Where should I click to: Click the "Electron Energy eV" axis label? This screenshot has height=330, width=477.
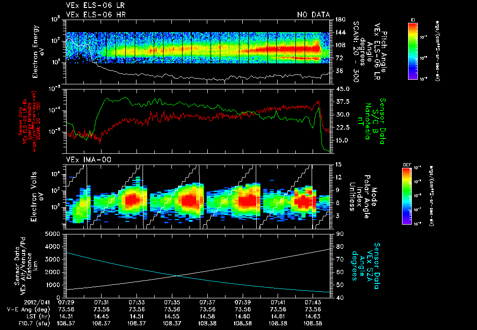click(38, 51)
